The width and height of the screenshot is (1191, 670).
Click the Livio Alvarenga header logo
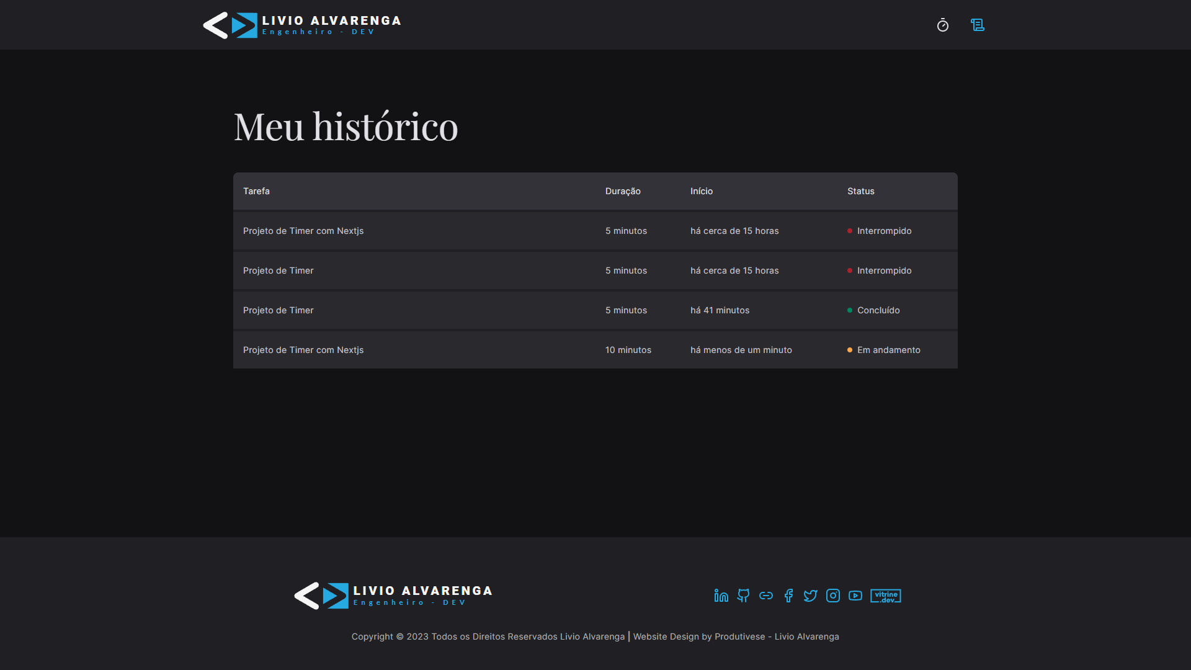[x=302, y=25]
